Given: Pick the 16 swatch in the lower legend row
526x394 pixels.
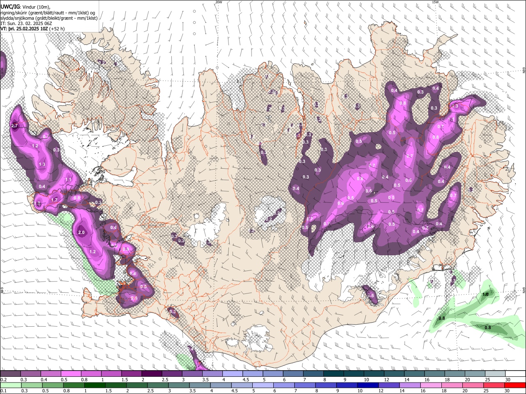Looking at the screenshot, I should [431, 385].
